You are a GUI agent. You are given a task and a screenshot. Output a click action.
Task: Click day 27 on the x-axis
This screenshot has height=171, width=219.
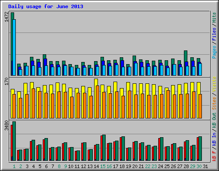pyautogui.click(x=180, y=166)
